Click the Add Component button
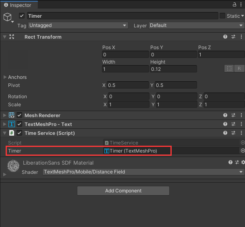 123,191
